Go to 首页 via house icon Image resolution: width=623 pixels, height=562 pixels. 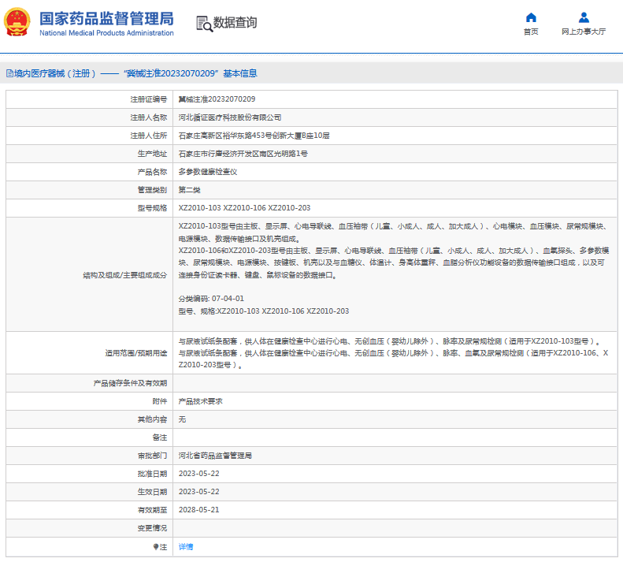coord(531,17)
